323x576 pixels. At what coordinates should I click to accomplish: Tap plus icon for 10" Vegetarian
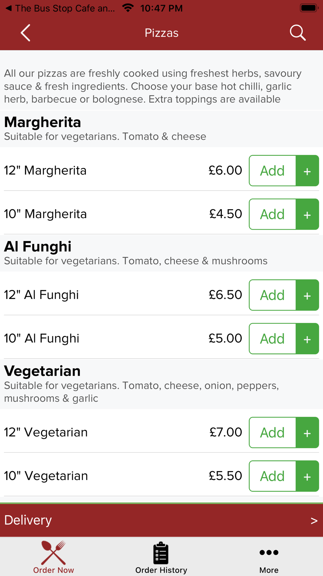click(307, 476)
